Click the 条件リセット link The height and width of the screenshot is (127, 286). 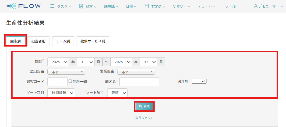click(x=144, y=118)
